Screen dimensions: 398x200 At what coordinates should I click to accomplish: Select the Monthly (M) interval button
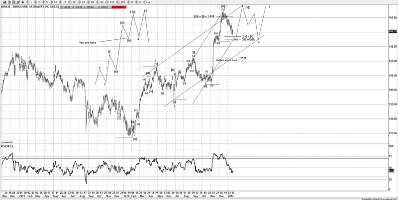coord(138,2)
